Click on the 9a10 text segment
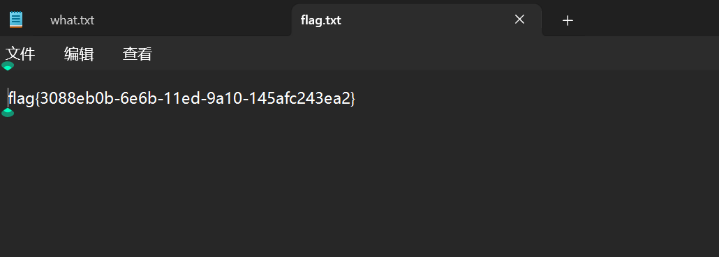 click(224, 98)
